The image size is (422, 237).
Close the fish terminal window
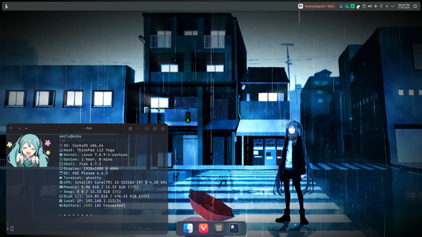[x=163, y=128]
